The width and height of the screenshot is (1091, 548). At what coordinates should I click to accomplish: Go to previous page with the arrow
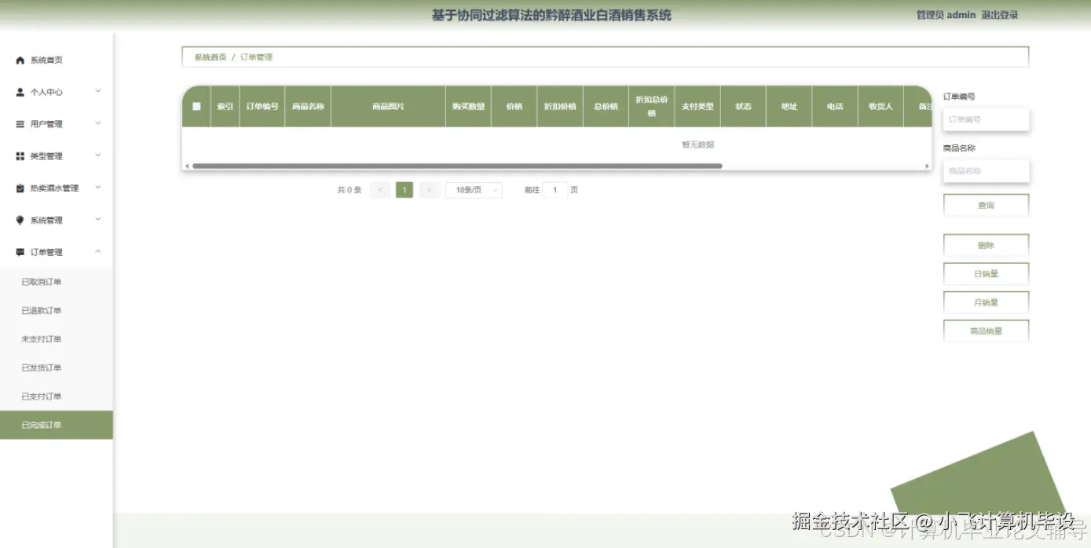(x=380, y=190)
